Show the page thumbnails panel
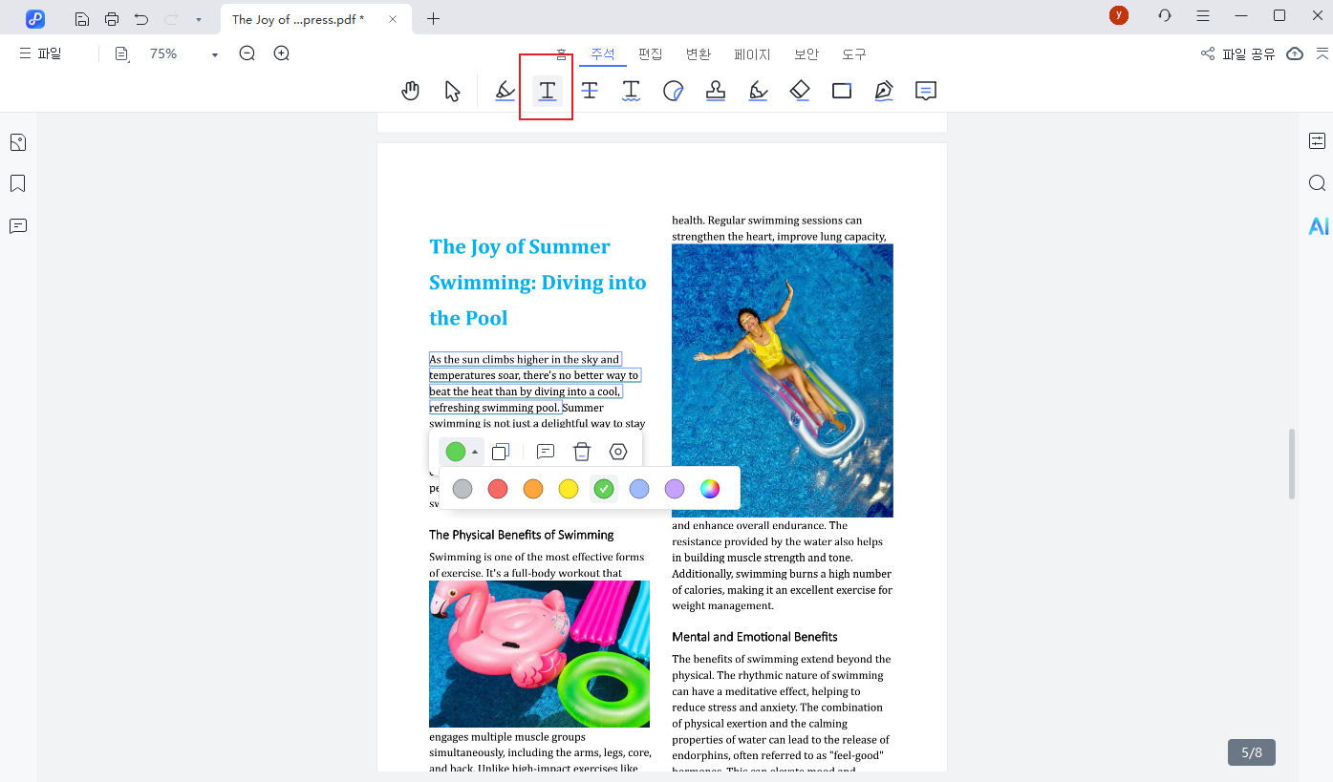The height and width of the screenshot is (782, 1333). coord(17,141)
